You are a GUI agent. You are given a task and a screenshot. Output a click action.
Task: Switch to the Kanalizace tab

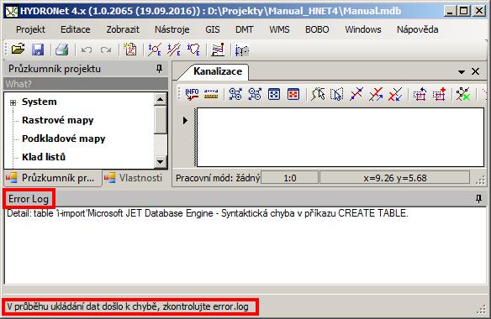[x=217, y=71]
